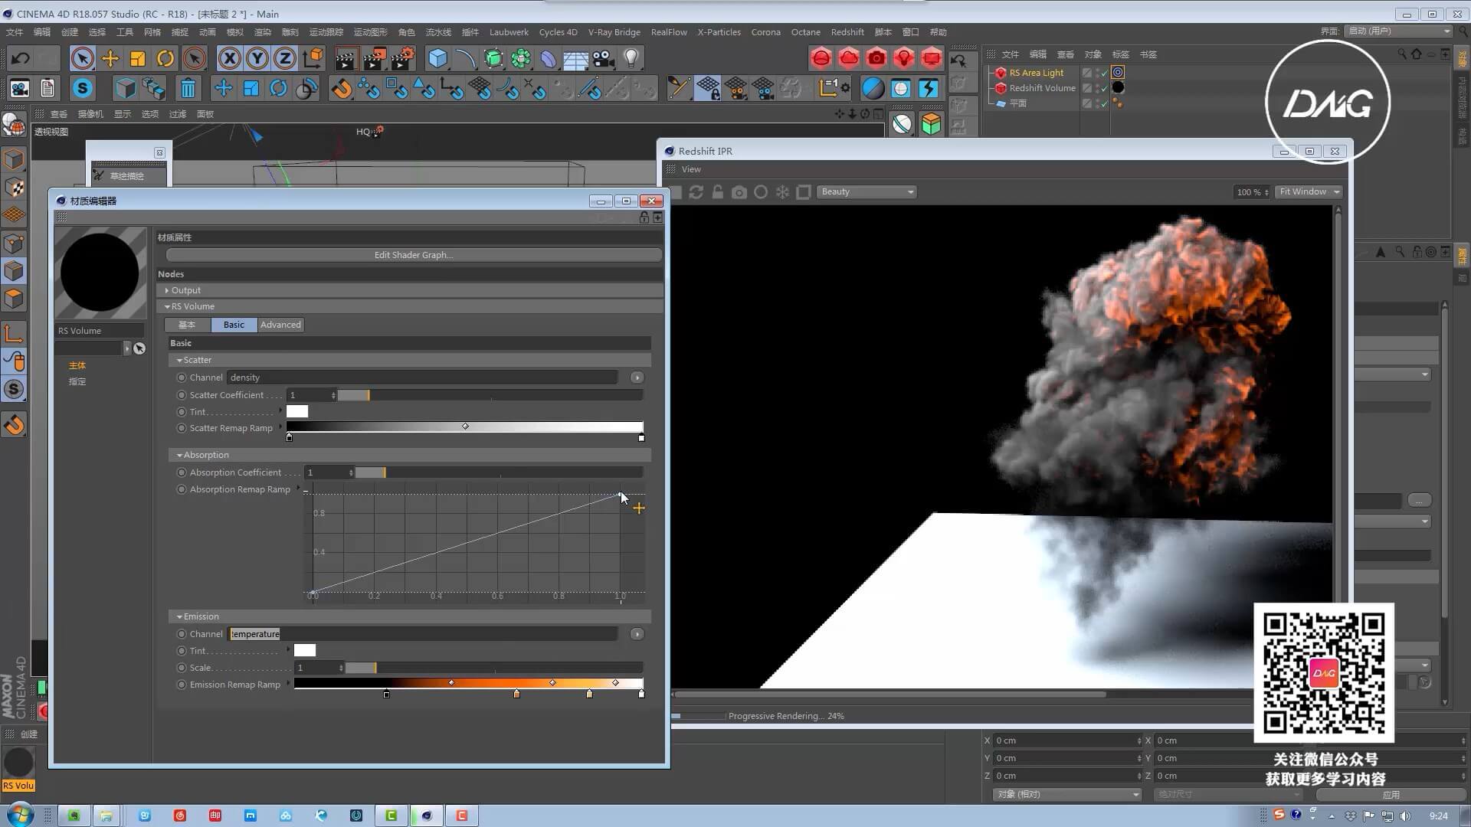1471x827 pixels.
Task: Open the Fit Window dropdown
Action: tap(1309, 192)
